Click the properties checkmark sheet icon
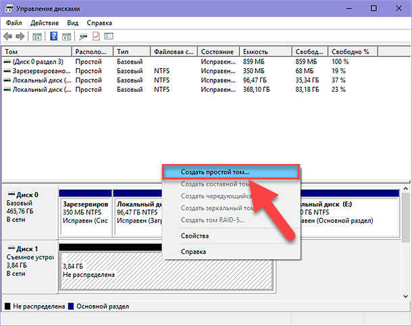This screenshot has width=412, height=326. [96, 36]
